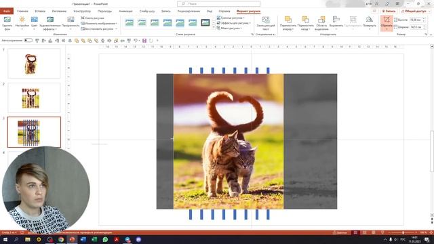Click Fit slide to window icon in status bar
Screen dimensions: 434x244
(x=431, y=232)
